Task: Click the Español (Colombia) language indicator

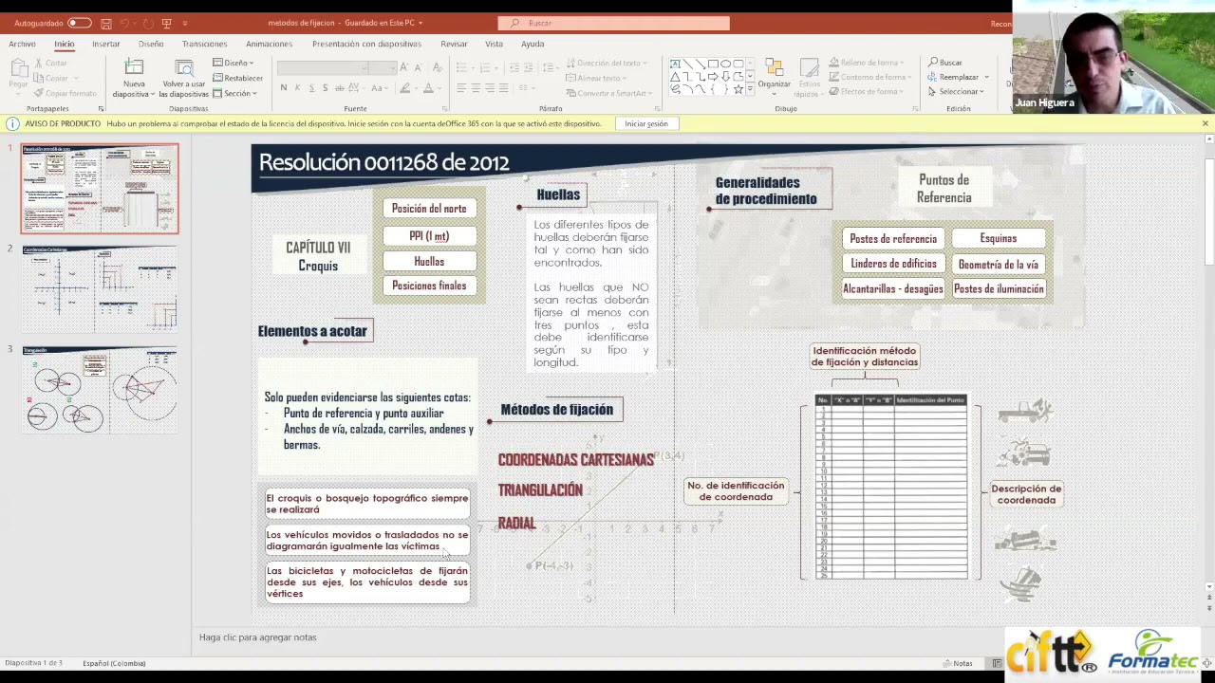Action: tap(114, 663)
